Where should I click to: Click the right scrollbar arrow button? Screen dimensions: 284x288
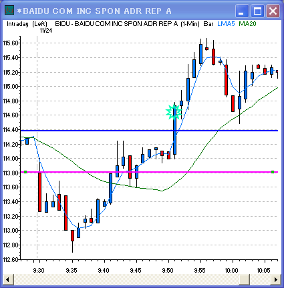[275, 279]
